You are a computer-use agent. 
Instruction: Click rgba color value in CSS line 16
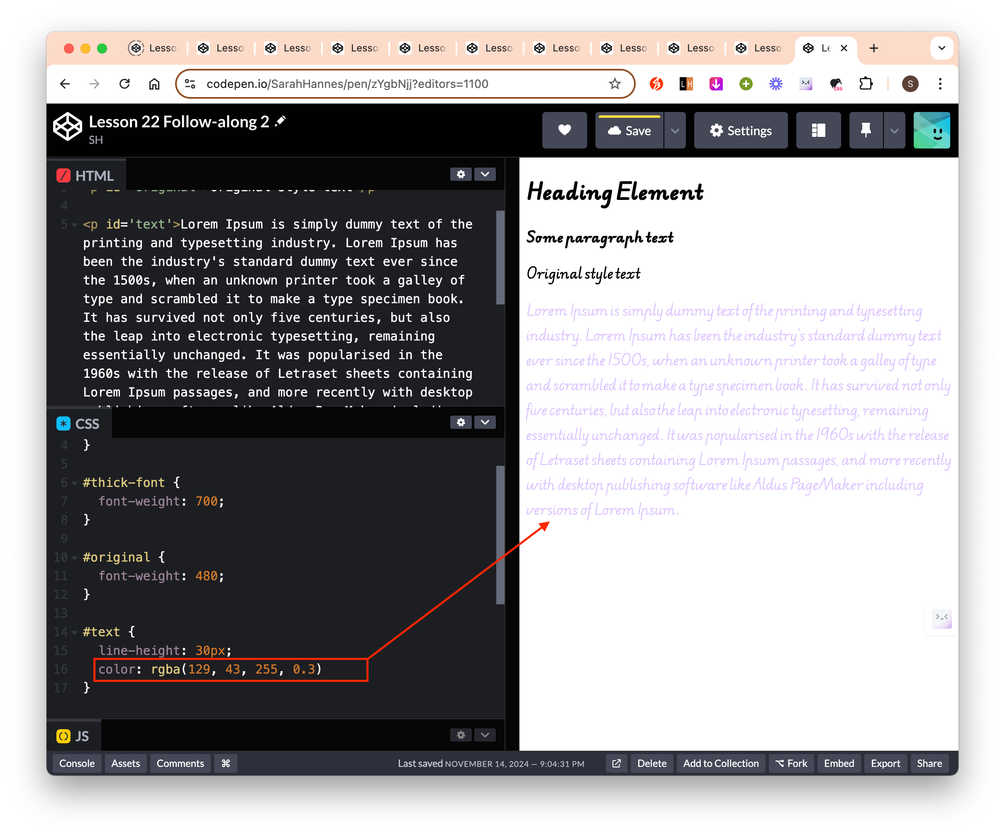coord(237,669)
